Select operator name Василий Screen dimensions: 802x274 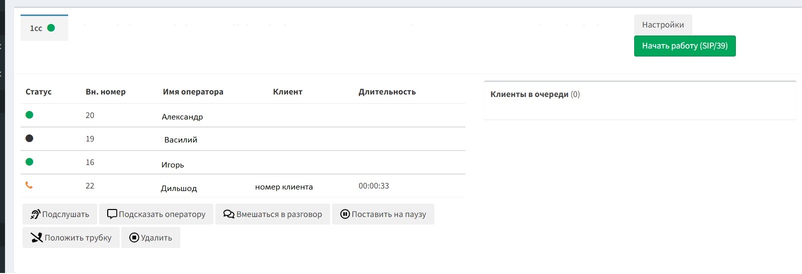click(181, 140)
